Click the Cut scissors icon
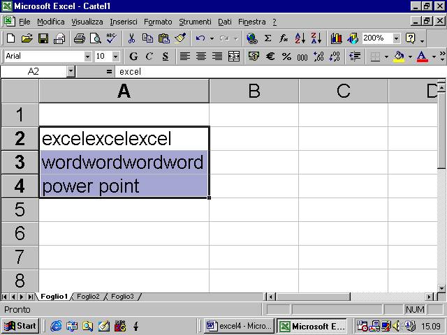The width and height of the screenshot is (447, 335). pyautogui.click(x=131, y=38)
